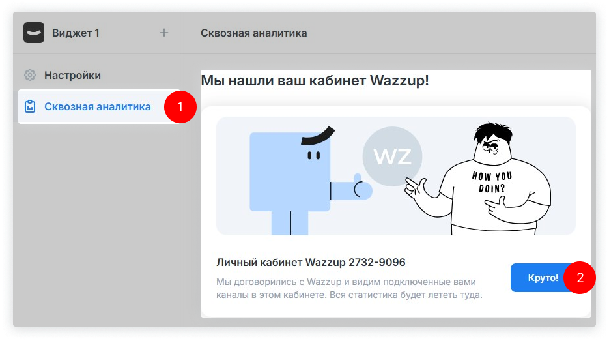
Task: Click the gray description text about connected channels
Action: pyautogui.click(x=348, y=288)
